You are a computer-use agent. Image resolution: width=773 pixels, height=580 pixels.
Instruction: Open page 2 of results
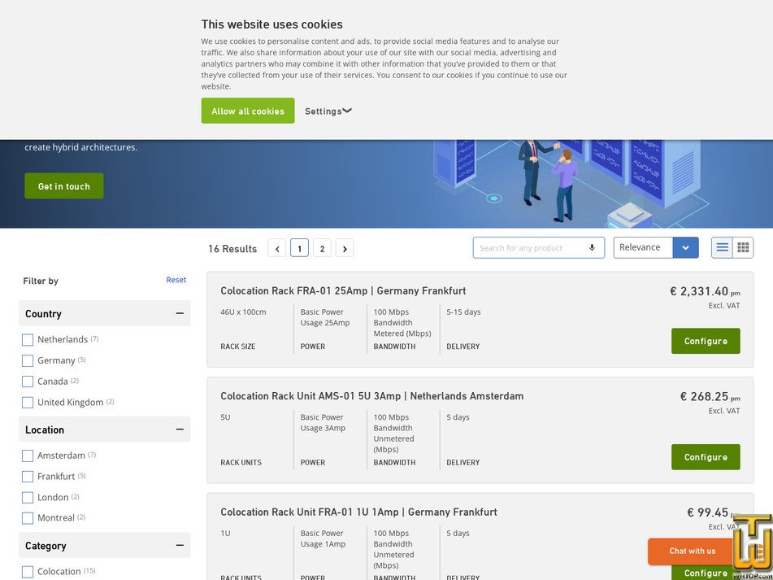click(322, 248)
